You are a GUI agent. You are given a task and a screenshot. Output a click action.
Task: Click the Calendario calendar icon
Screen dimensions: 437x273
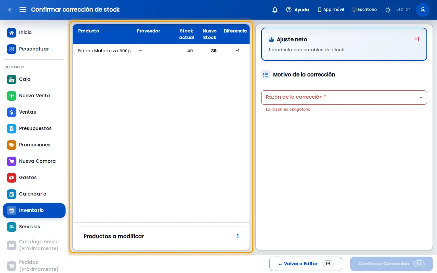click(12, 194)
